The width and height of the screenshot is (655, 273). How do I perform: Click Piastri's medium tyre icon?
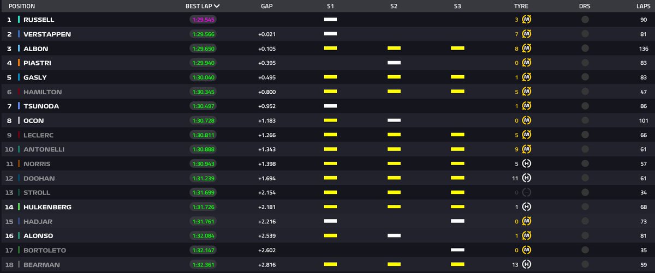click(527, 63)
